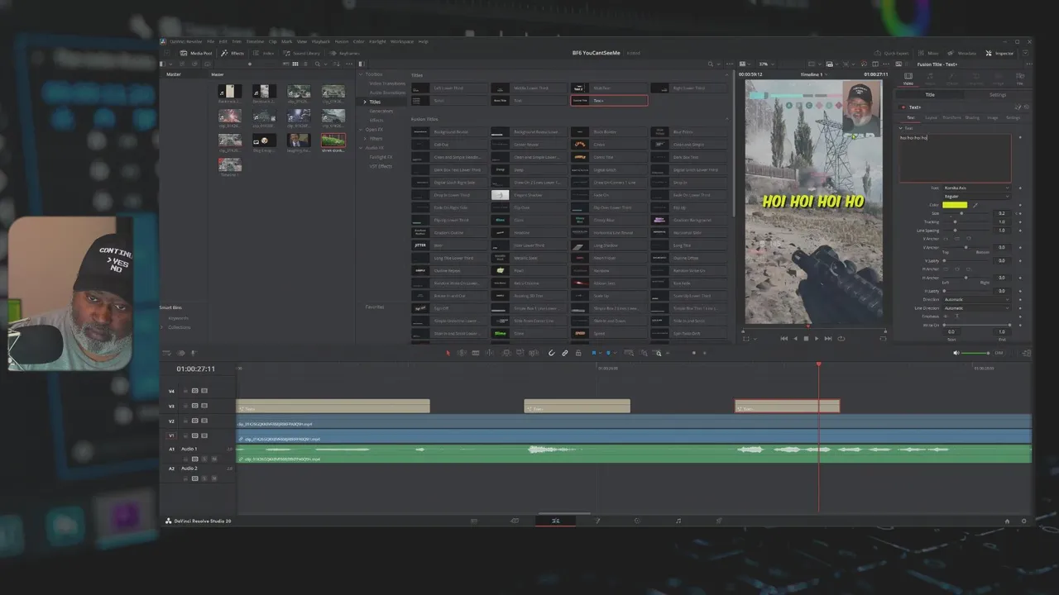Select Generators in effects tree
This screenshot has width=1059, height=595.
tap(381, 111)
